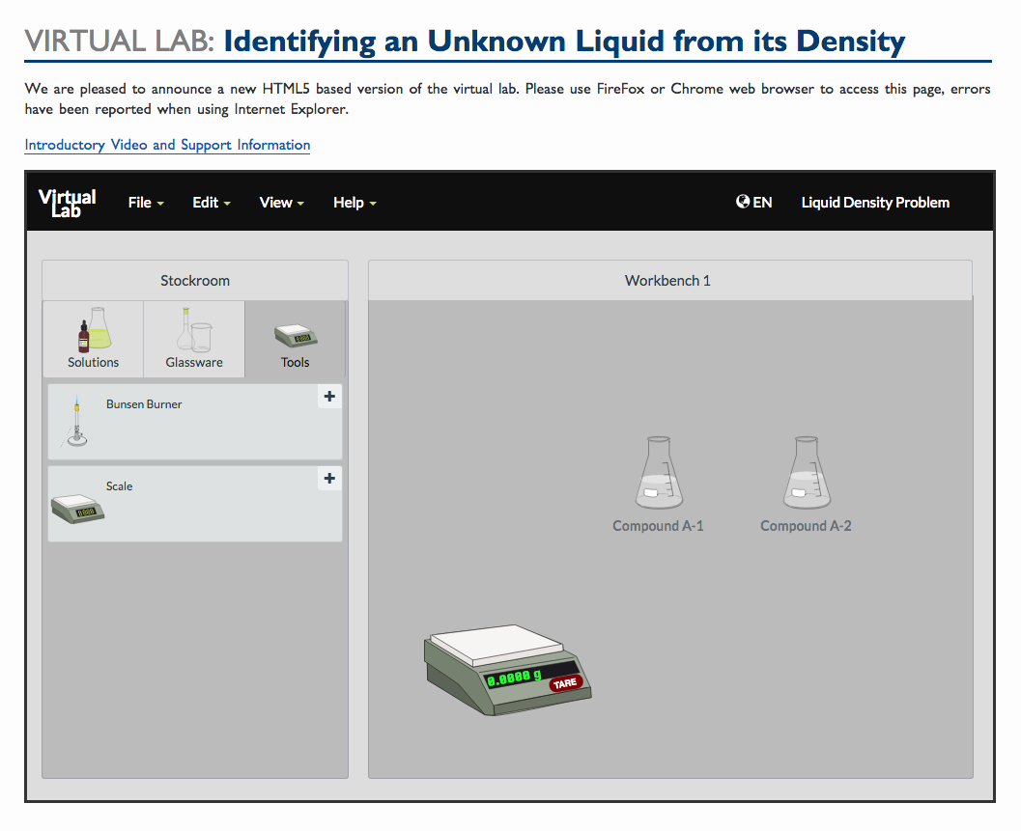Click the Bunsen Burner icon in Stockroom
1021x831 pixels.
(77, 422)
